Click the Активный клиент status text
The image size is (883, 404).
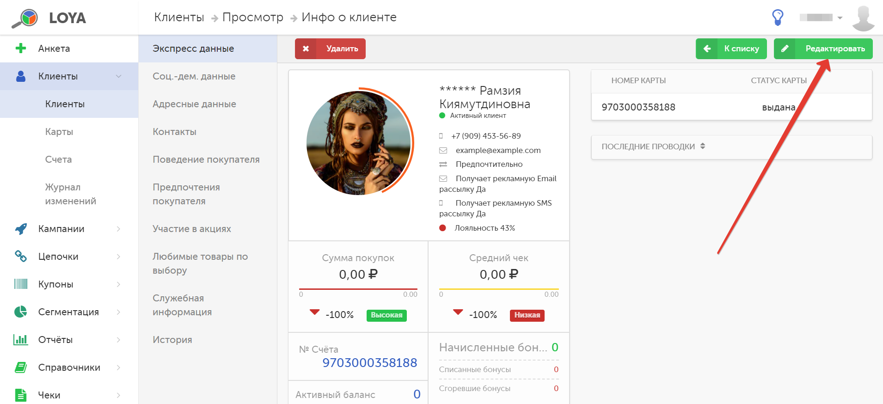coord(478,116)
